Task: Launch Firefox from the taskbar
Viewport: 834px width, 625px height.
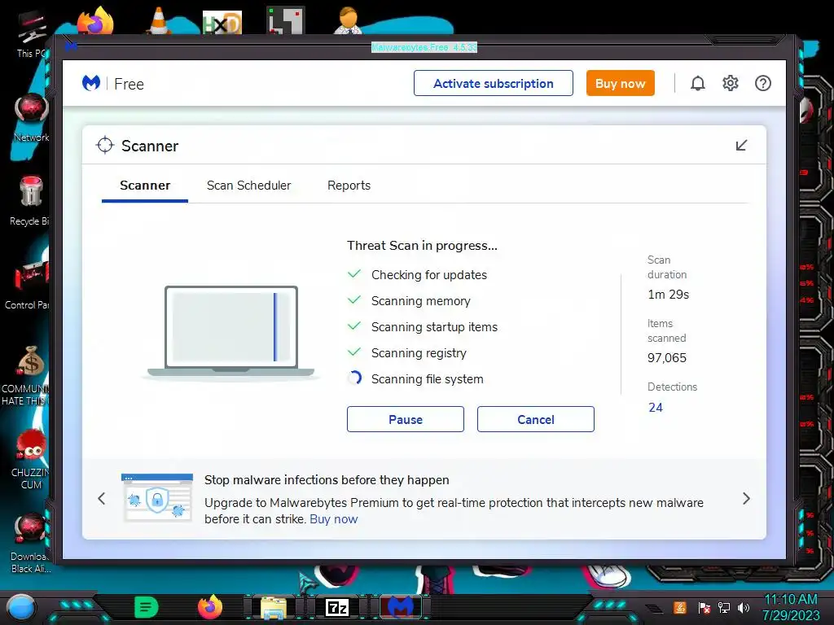Action: point(210,607)
